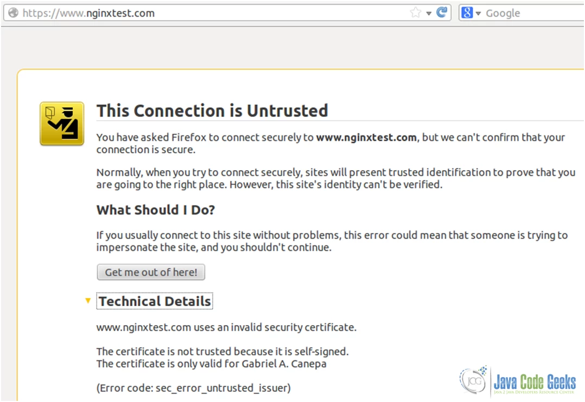Click the What Should I Do? heading
This screenshot has height=402, width=585.
(x=156, y=210)
